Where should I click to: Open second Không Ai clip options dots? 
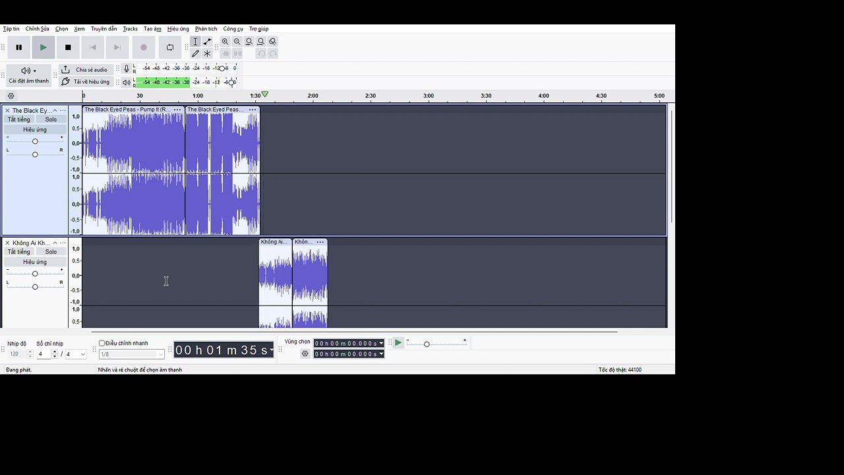pyautogui.click(x=320, y=242)
